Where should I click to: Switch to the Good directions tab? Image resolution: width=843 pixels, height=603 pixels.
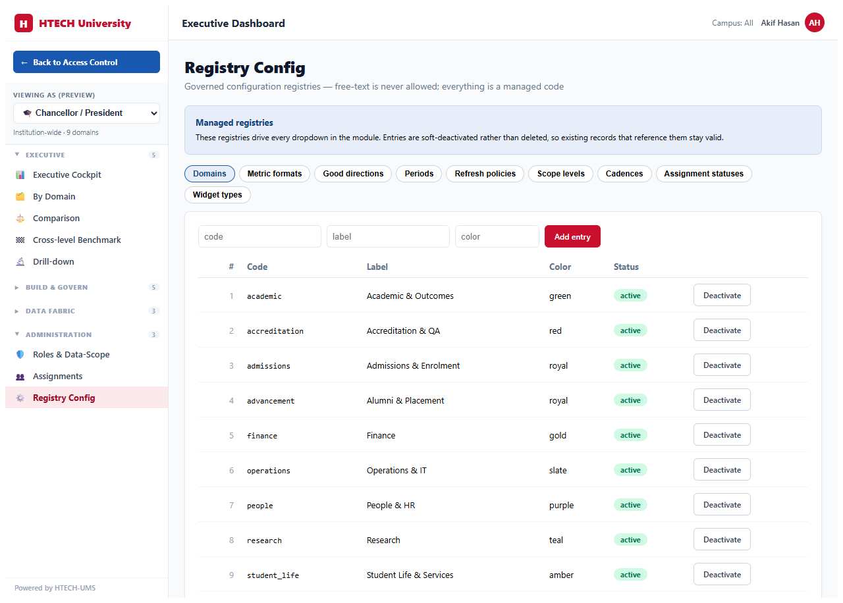353,174
